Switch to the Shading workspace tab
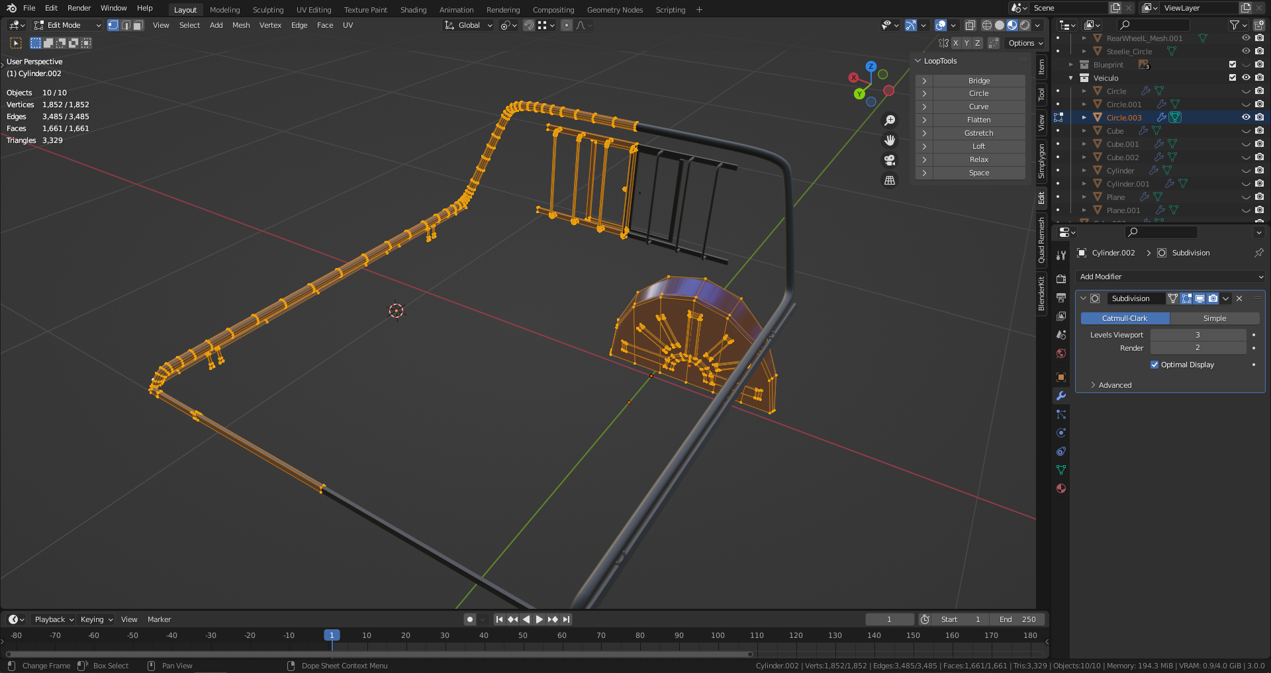Image resolution: width=1271 pixels, height=673 pixels. [x=413, y=10]
